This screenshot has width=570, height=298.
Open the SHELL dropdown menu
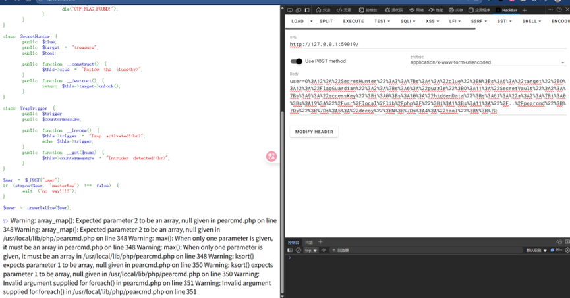coord(532,22)
